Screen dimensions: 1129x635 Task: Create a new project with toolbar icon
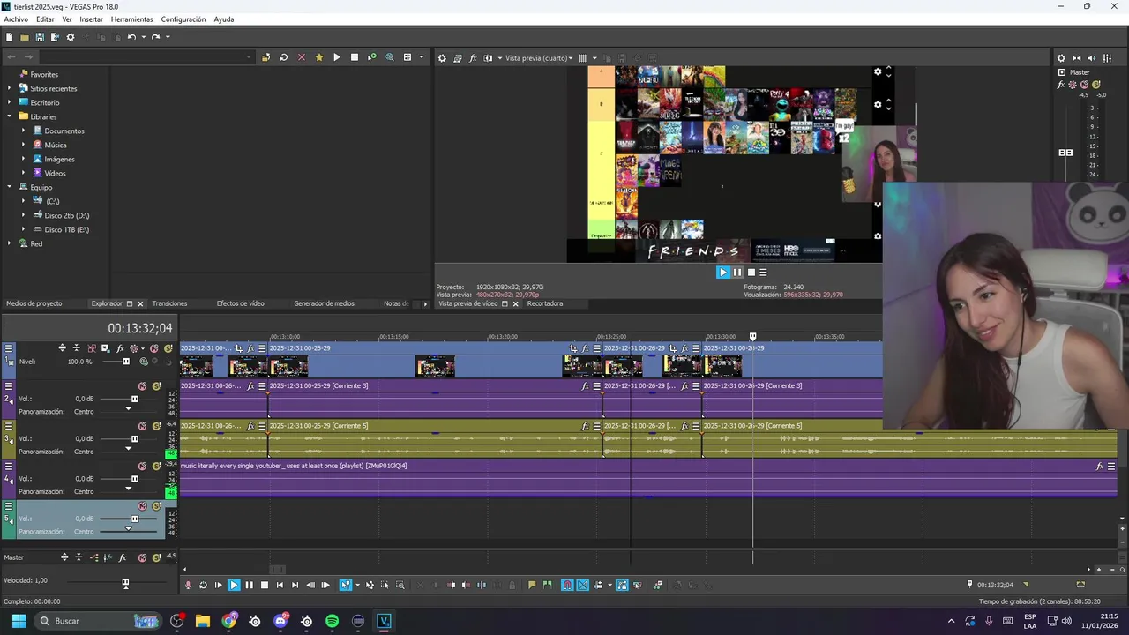(x=9, y=37)
